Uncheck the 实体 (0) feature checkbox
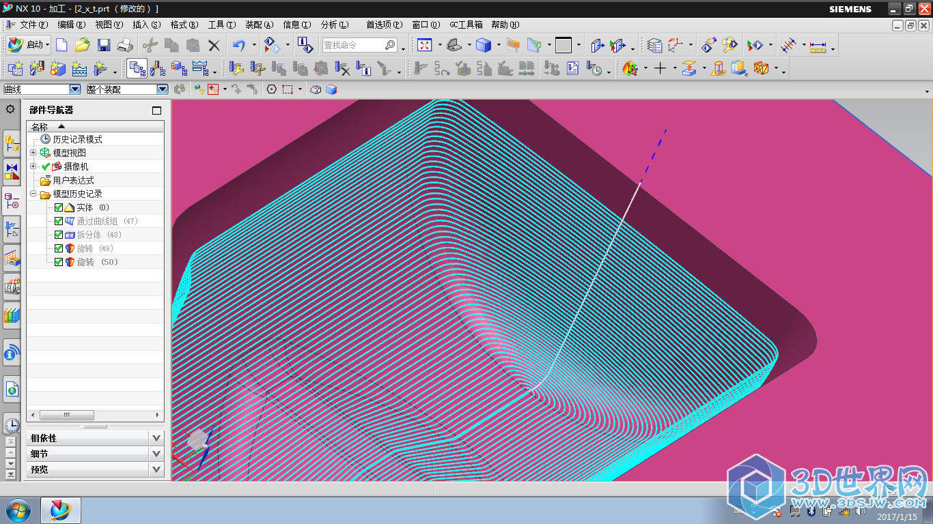This screenshot has width=933, height=524. coord(59,207)
